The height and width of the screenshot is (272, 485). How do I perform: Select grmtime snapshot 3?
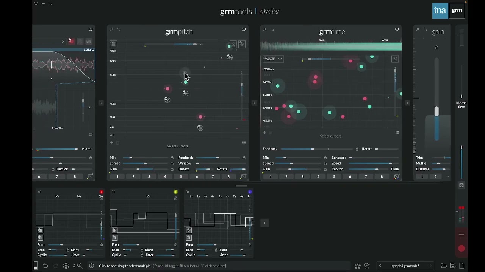point(302,176)
